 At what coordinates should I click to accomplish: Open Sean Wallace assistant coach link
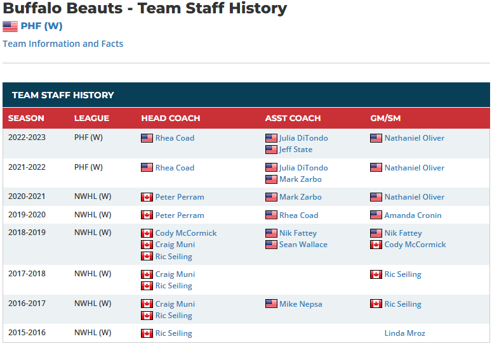coord(303,245)
